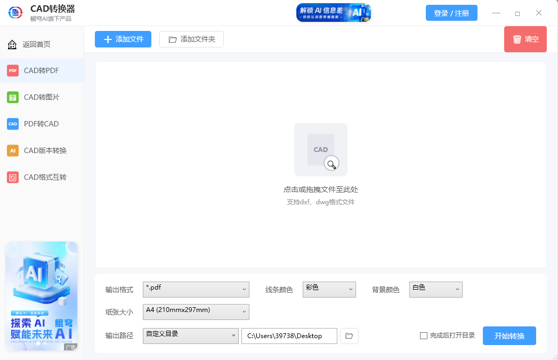
Task: Click the CAD converter logo icon
Action: click(x=15, y=12)
